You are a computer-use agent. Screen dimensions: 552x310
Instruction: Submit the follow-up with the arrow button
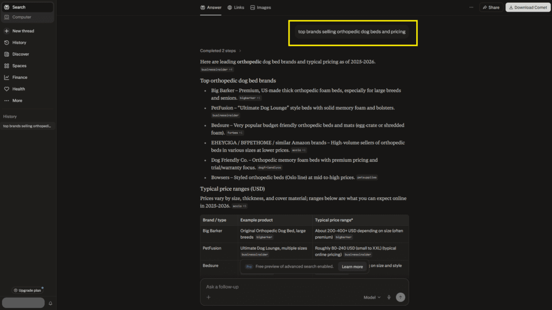[401, 297]
